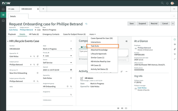
Task: Click the Suspend button
Action: pos(142,24)
